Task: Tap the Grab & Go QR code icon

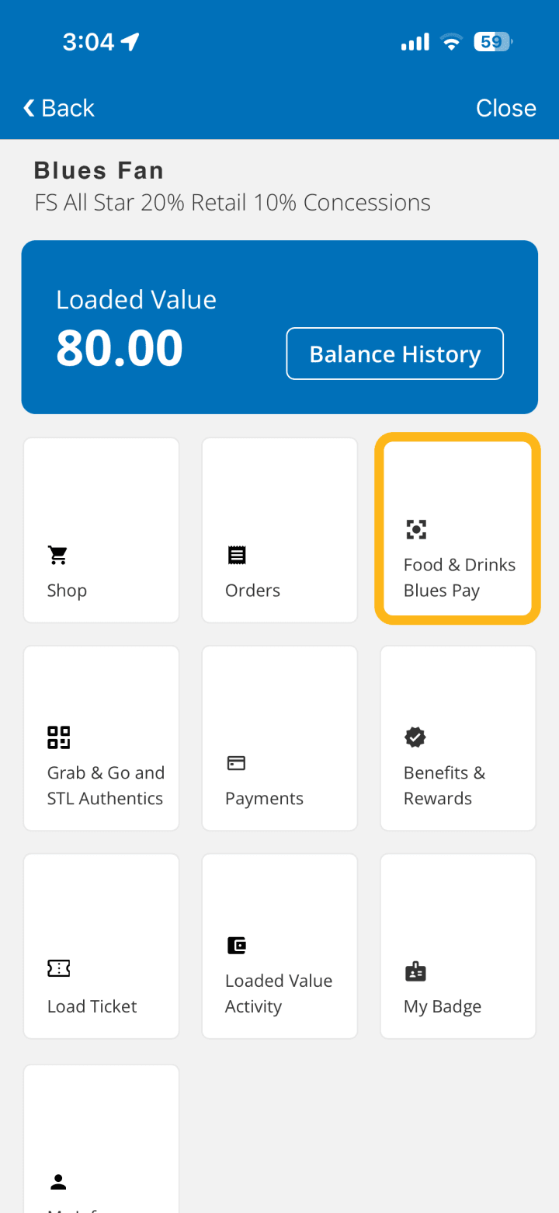Action: 58,737
